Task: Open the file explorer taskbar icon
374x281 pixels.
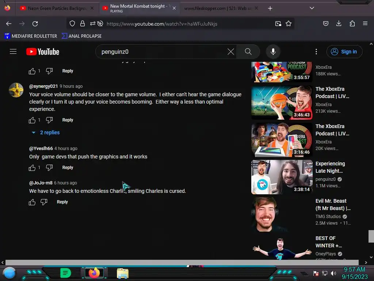Action: (x=123, y=273)
